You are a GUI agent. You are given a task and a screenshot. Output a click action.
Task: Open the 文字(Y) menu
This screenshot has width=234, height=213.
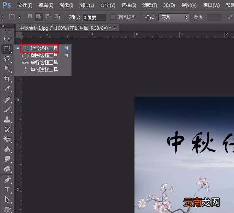(108, 5)
